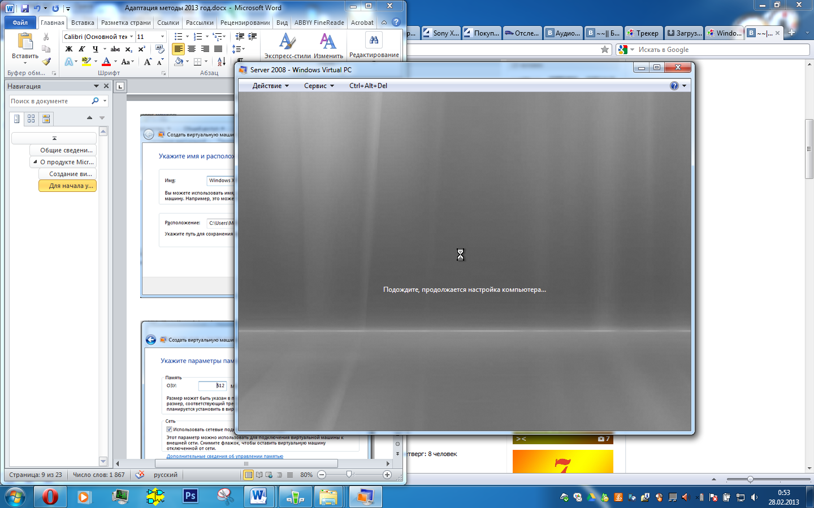Apply subscript formatting x₂
This screenshot has height=508, width=814.
pyautogui.click(x=129, y=49)
